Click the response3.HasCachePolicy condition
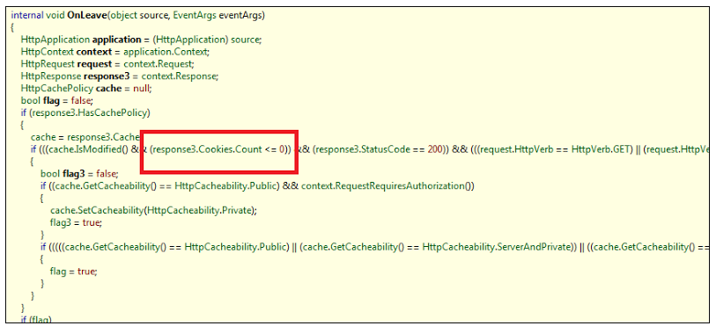This screenshot has width=716, height=326. point(89,112)
